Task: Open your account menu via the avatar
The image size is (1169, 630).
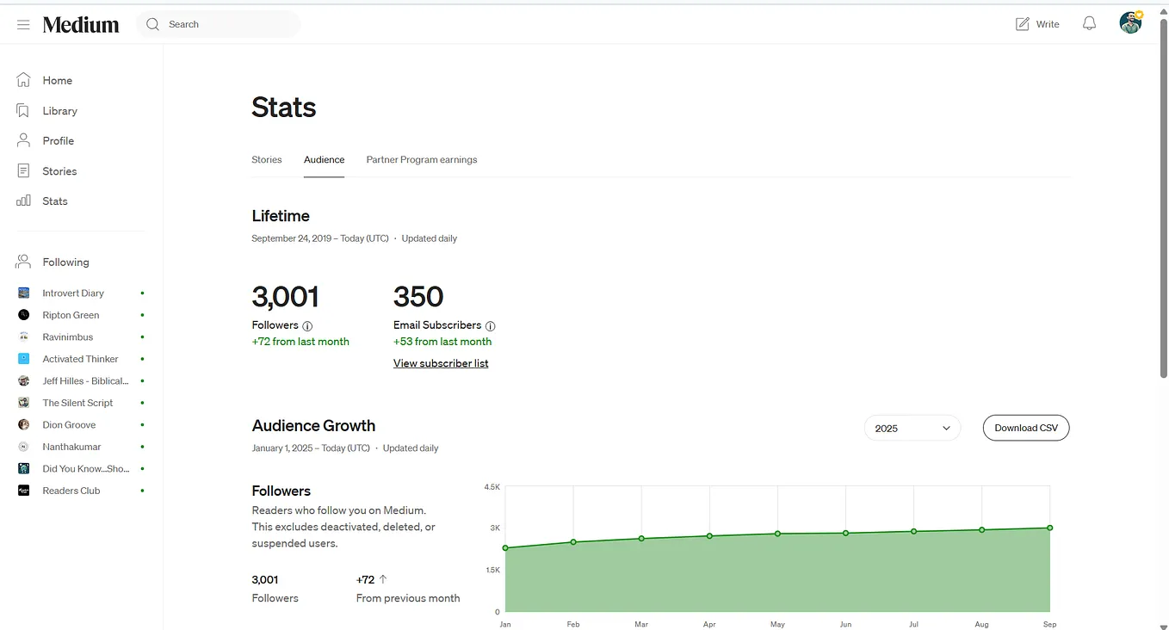Action: [x=1130, y=22]
